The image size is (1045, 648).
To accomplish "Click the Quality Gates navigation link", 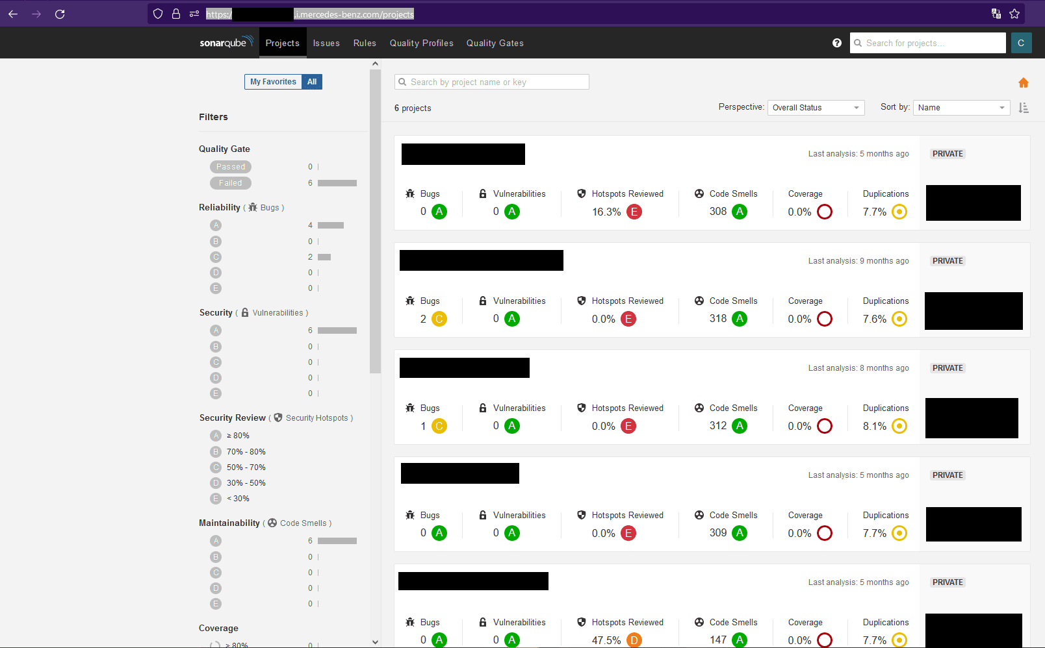I will 495,43.
